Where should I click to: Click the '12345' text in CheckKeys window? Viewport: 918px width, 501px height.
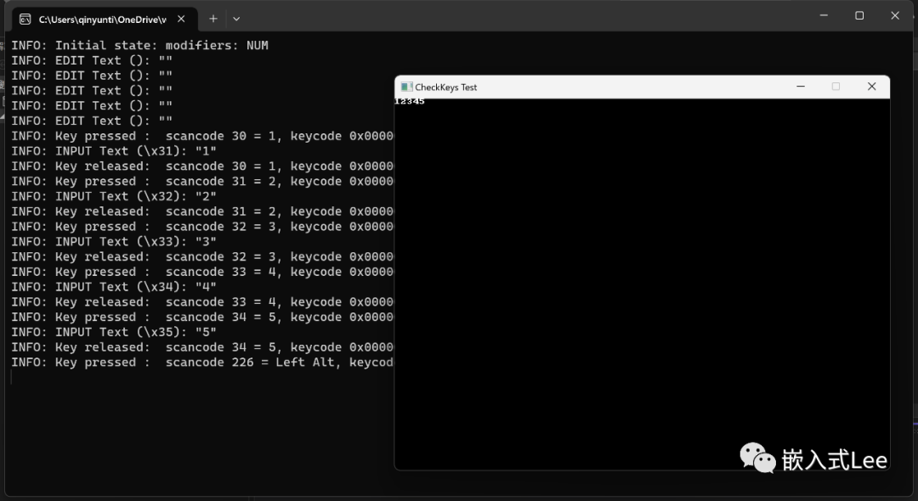click(409, 102)
